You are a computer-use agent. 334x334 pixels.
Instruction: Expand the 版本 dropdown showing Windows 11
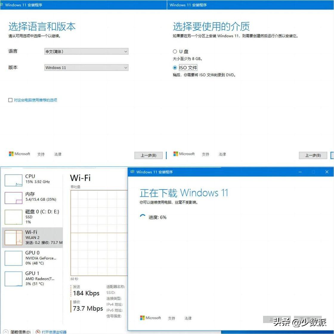point(86,68)
